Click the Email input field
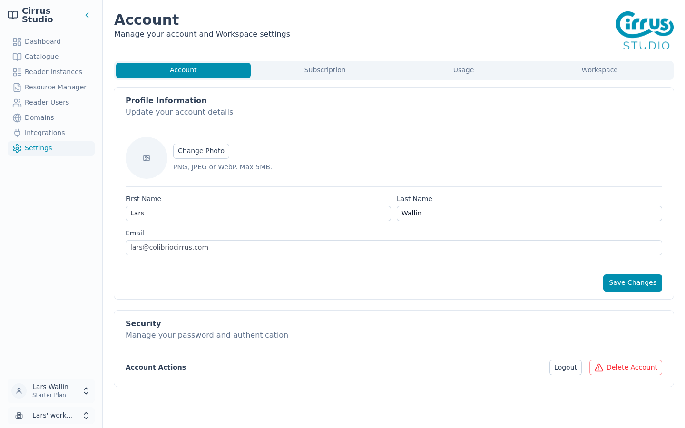 [394, 248]
